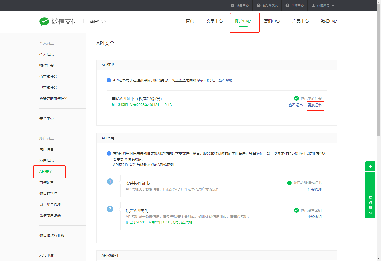The height and width of the screenshot is (261, 381).
Task: Open the 交易中心 tab
Action: pos(215,21)
